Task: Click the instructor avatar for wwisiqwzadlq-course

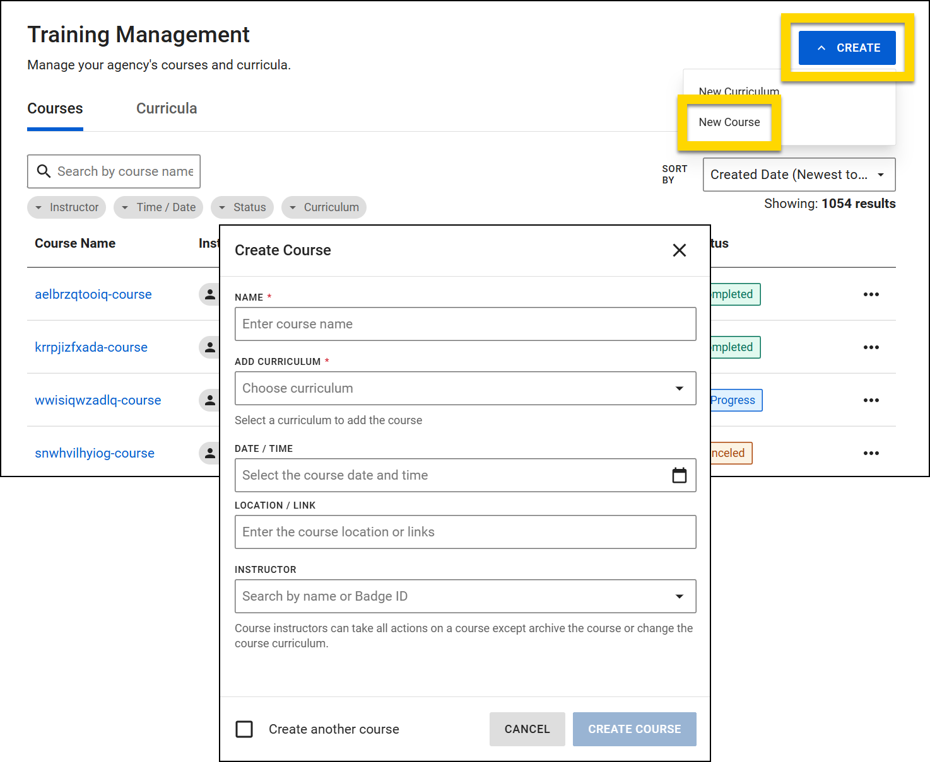Action: [x=210, y=400]
